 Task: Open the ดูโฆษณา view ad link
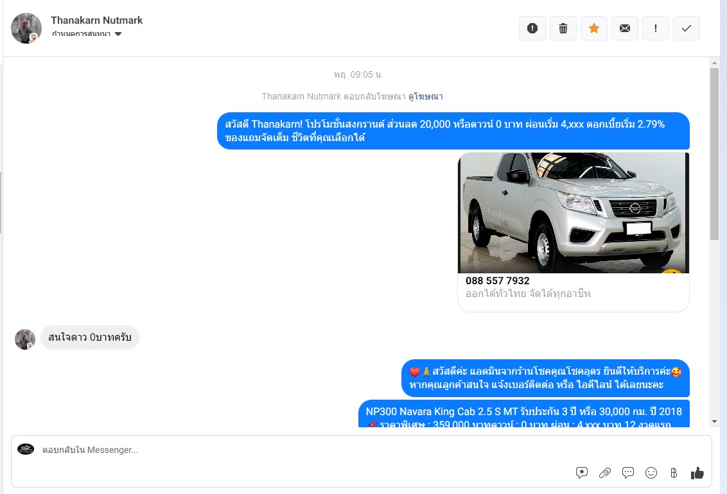(x=426, y=96)
